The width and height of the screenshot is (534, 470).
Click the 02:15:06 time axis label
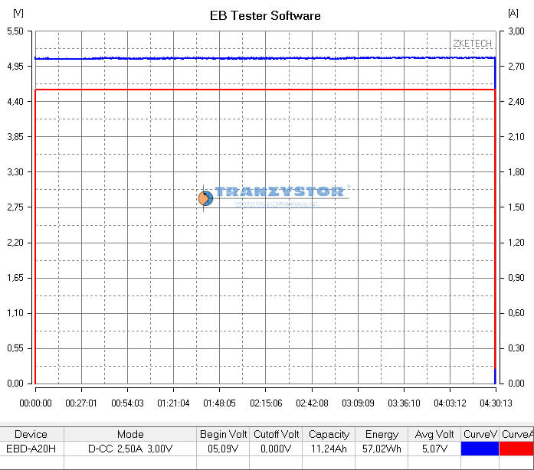coord(266,403)
